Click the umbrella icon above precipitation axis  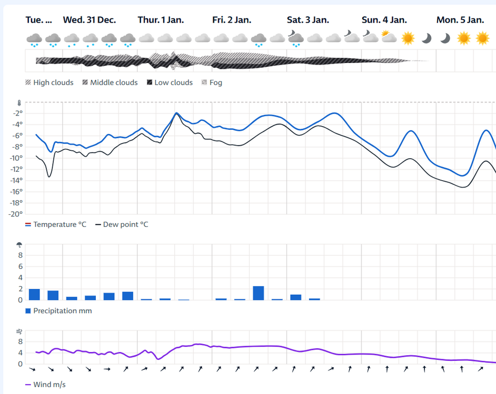point(19,245)
